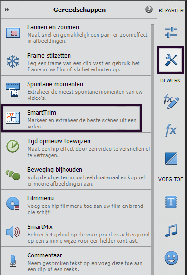
Task: Open the Pannen en zoomen tool
Action: coord(76,33)
